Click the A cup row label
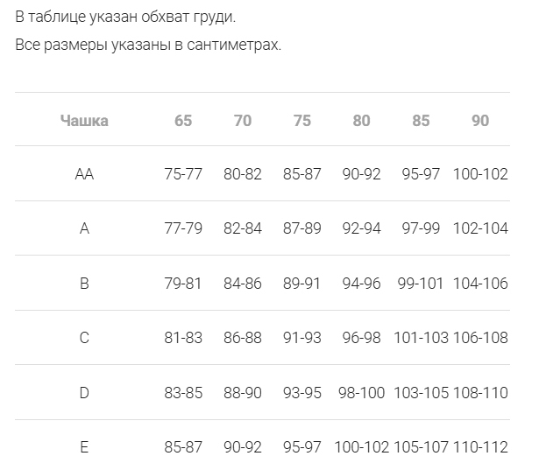The height and width of the screenshot is (463, 539). (84, 229)
